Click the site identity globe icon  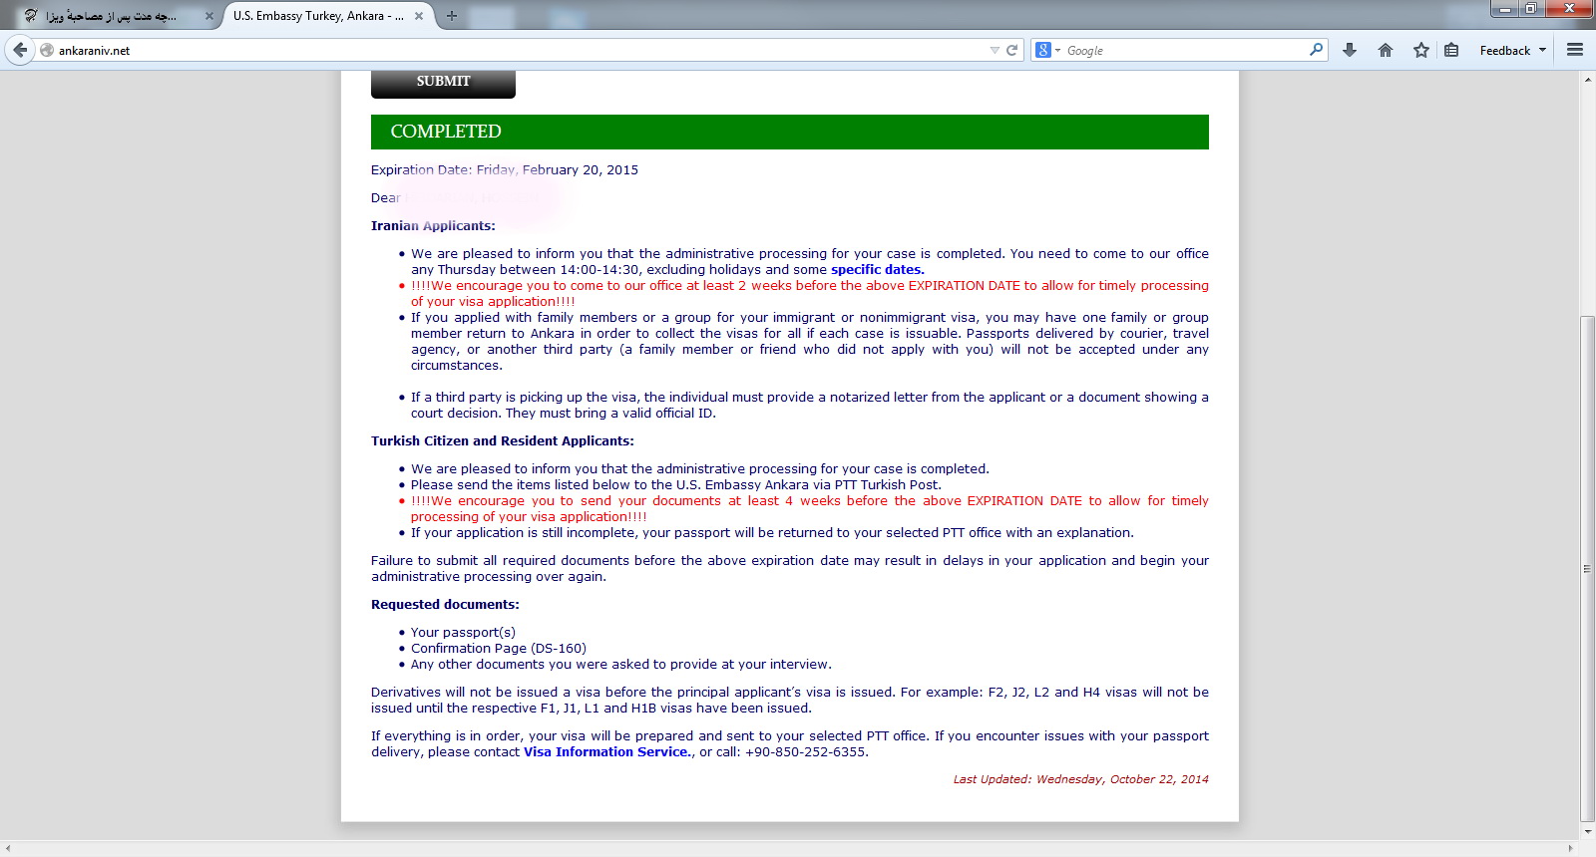[47, 50]
